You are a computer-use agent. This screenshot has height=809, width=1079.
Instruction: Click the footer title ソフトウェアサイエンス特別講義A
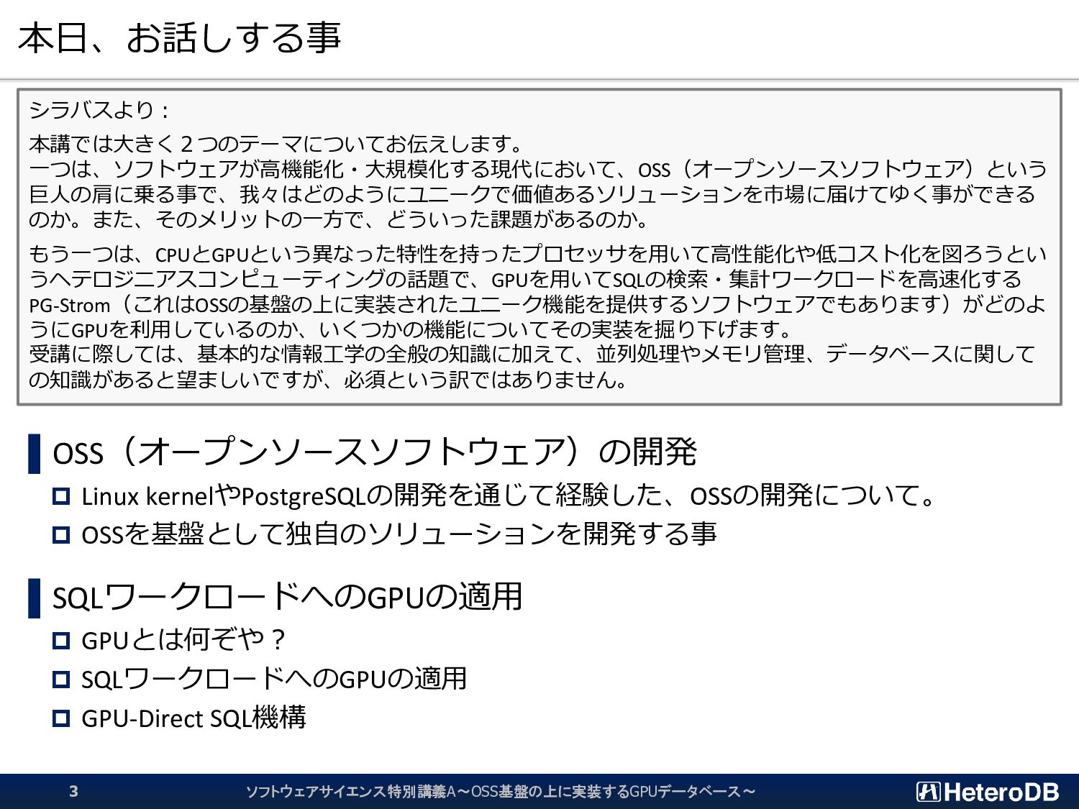click(500, 792)
